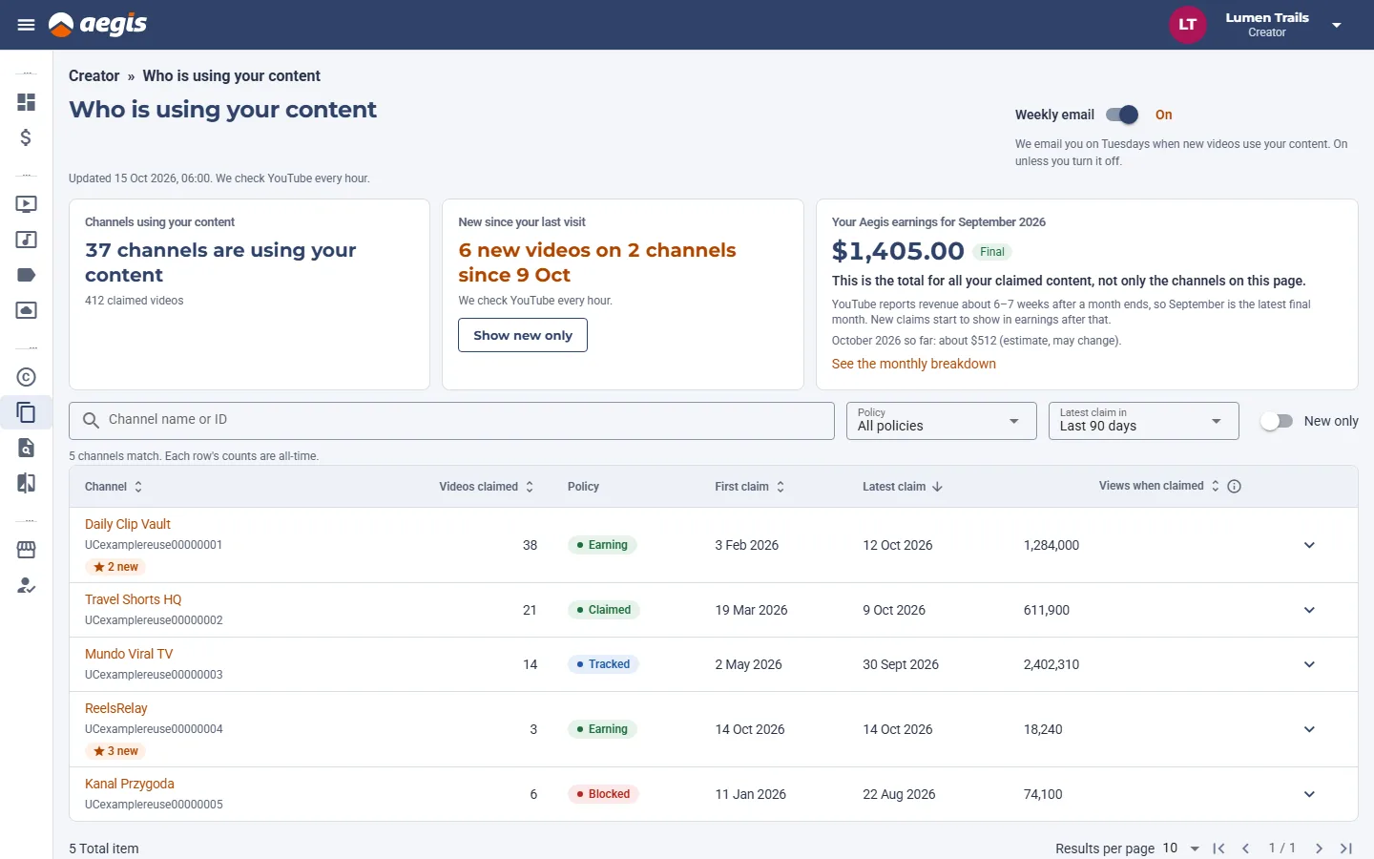1374x859 pixels.
Task: Open the hamburger menu
Action: [x=26, y=25]
